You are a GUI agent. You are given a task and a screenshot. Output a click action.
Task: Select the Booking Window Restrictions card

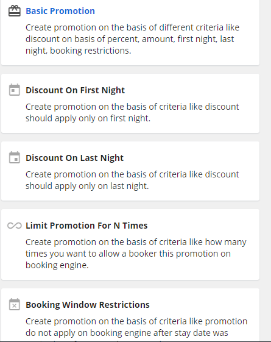(130, 315)
